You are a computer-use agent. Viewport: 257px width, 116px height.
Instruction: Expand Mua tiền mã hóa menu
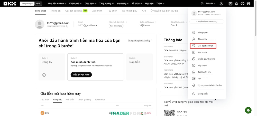pyautogui.click(x=57, y=4)
